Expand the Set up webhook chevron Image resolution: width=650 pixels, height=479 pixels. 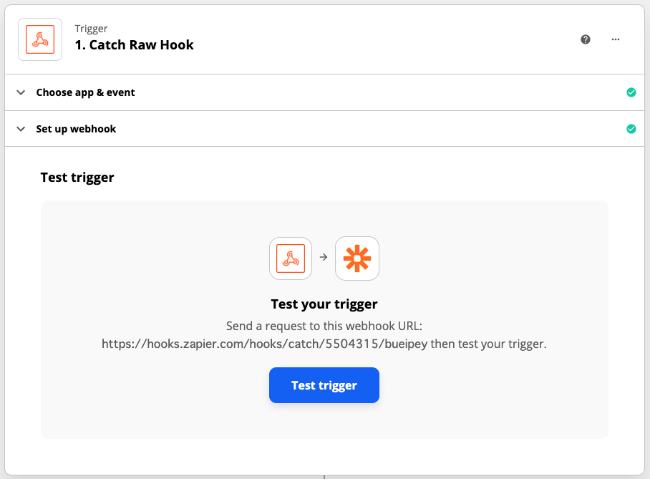(x=21, y=129)
